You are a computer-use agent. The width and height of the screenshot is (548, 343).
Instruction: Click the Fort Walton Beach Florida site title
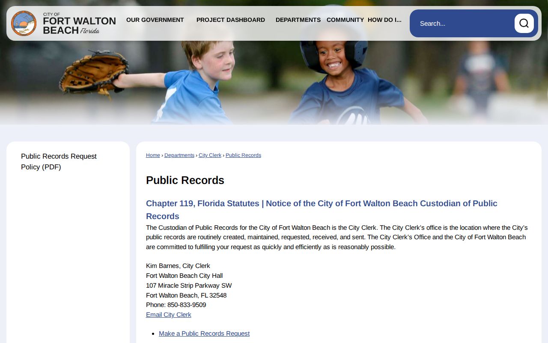tap(79, 24)
